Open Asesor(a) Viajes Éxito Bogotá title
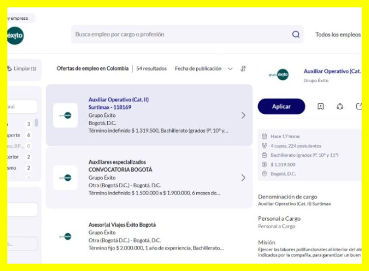 pyautogui.click(x=122, y=225)
